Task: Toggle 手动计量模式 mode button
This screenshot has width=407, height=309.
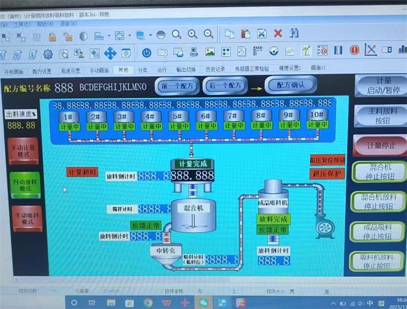Action: pos(23,151)
